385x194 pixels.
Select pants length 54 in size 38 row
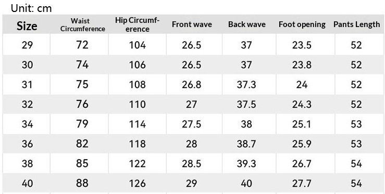pyautogui.click(x=356, y=164)
